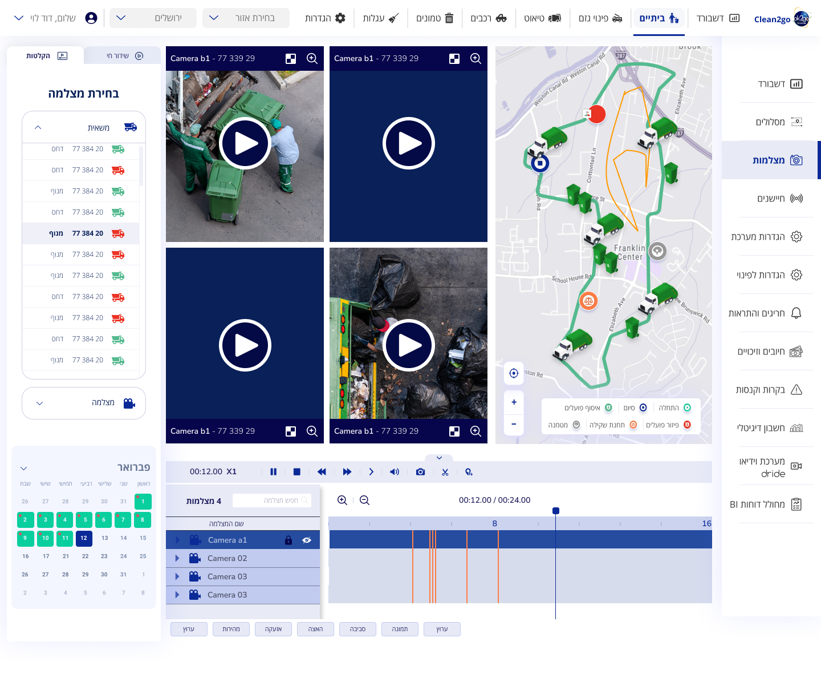Click the red location marker on map
The image size is (821, 674).
coord(596,114)
